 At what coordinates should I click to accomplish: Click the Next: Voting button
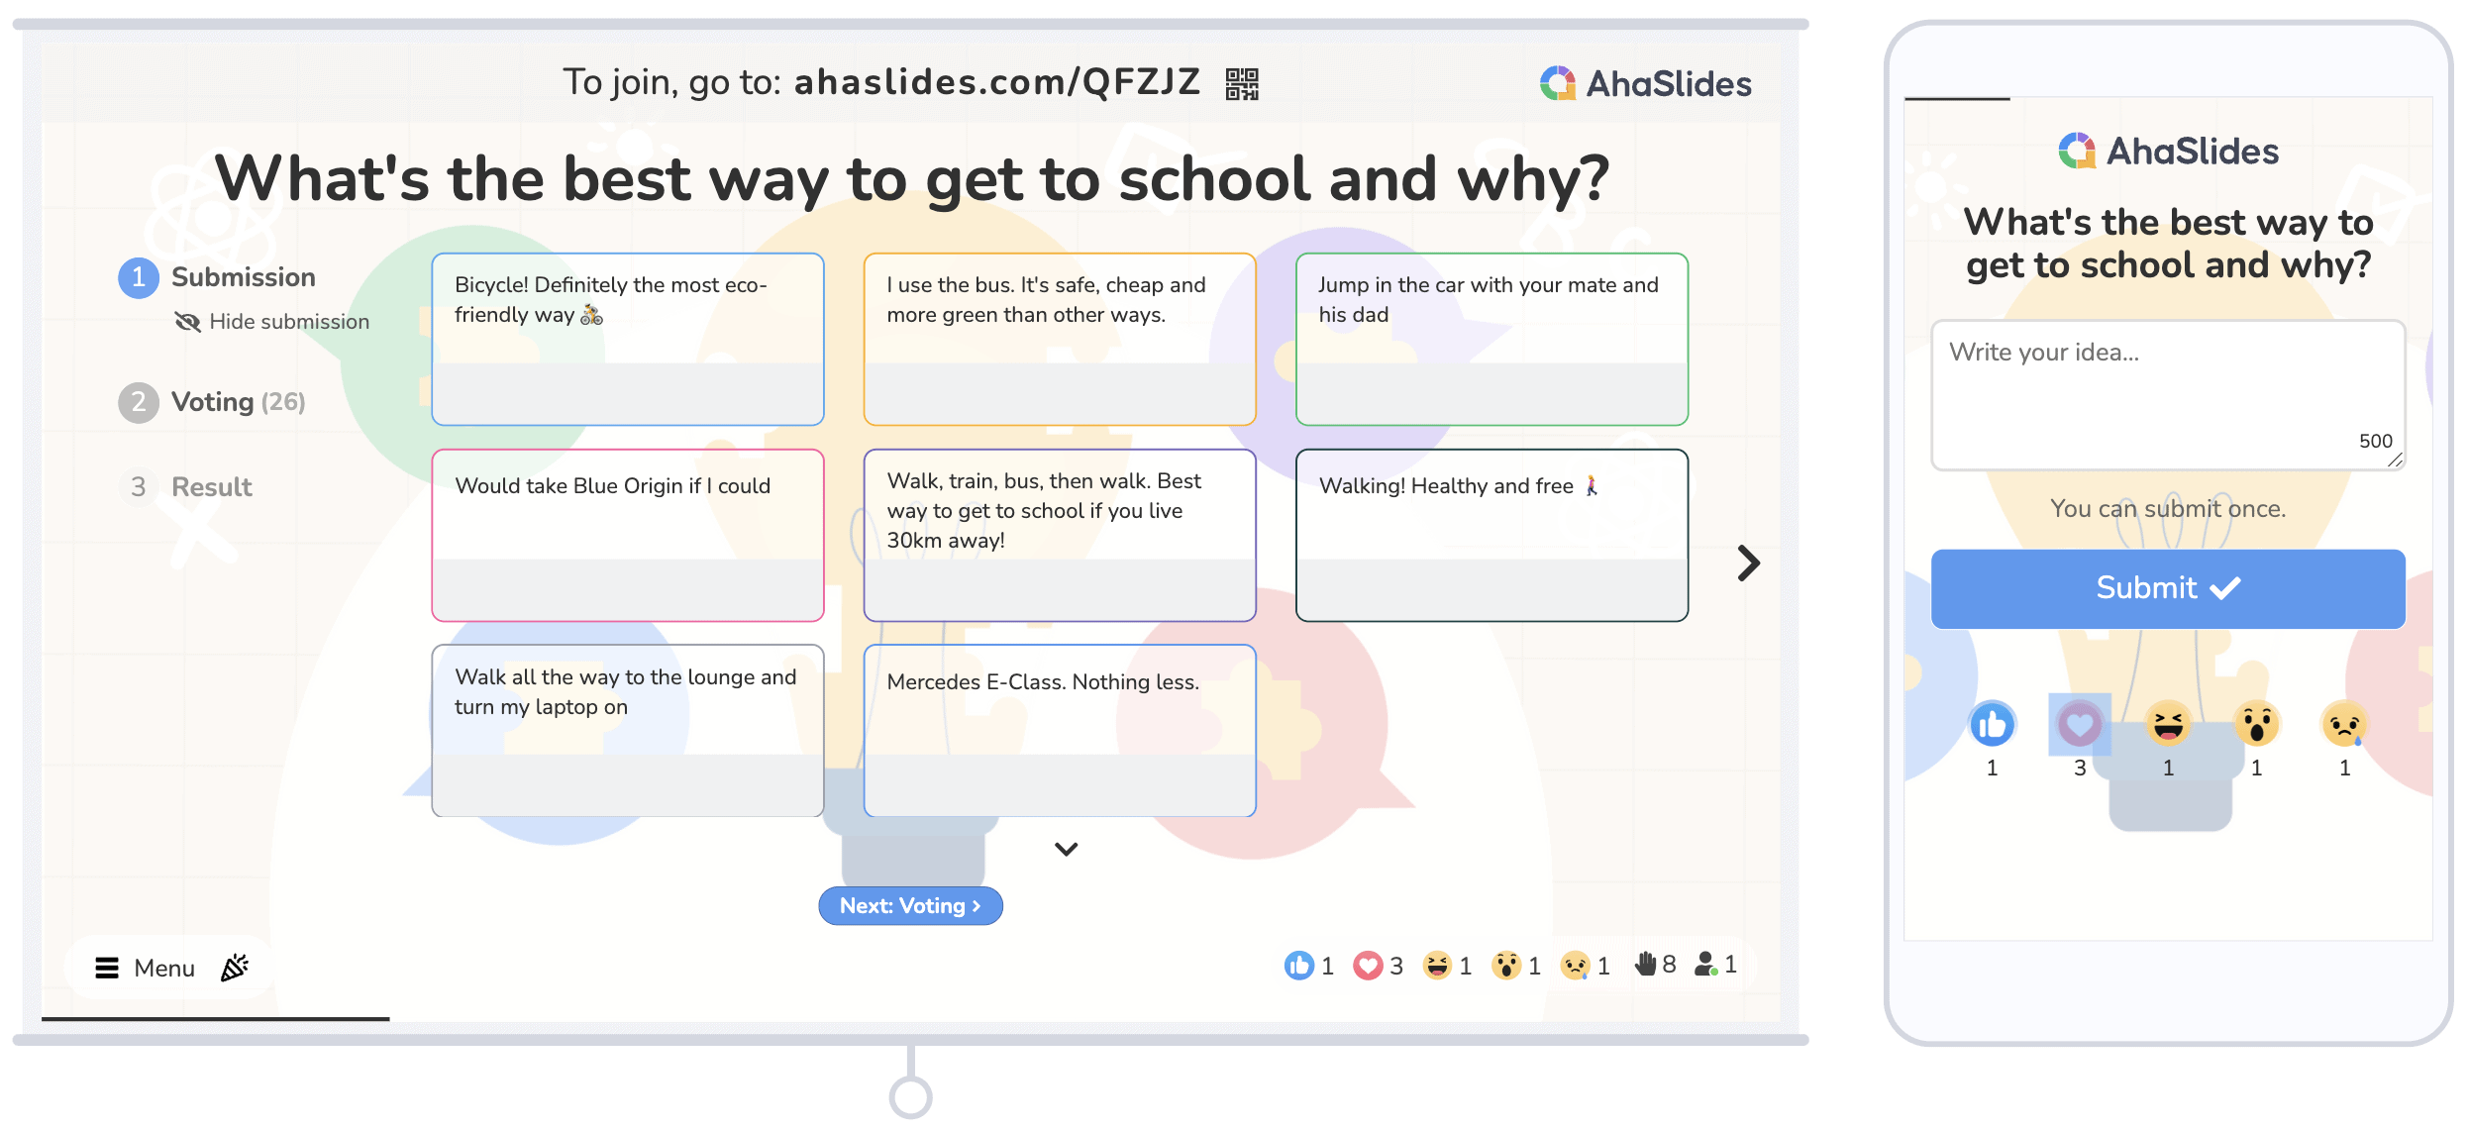pos(911,904)
